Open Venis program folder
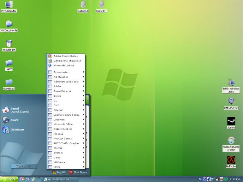This screenshot has height=182, width=243. coord(66,158)
